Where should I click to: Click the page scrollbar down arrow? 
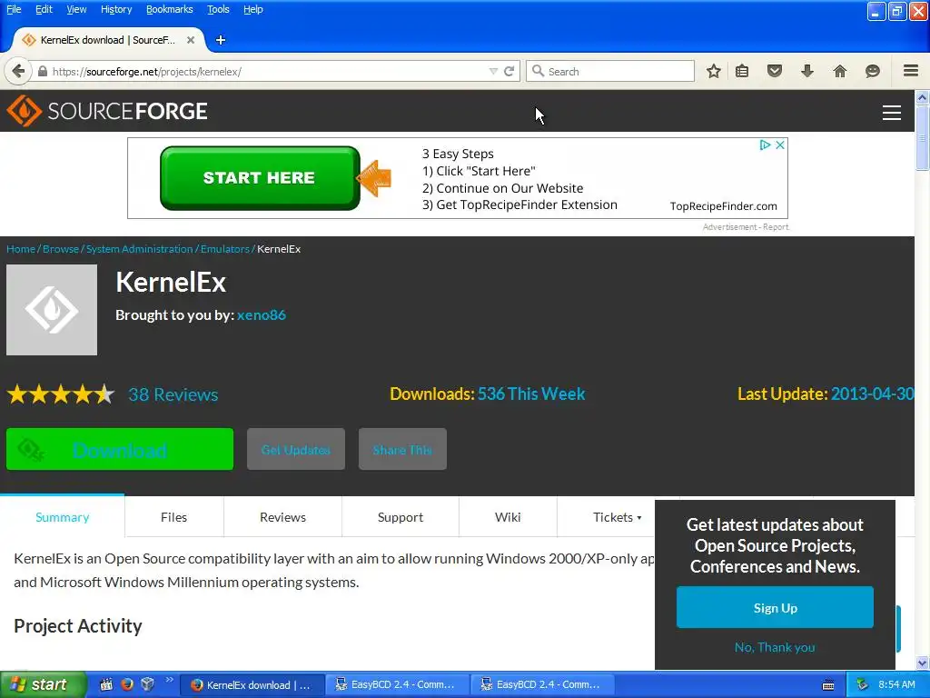[922, 663]
